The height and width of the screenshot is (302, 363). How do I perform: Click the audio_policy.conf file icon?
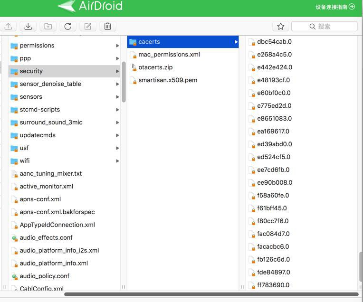click(x=15, y=276)
